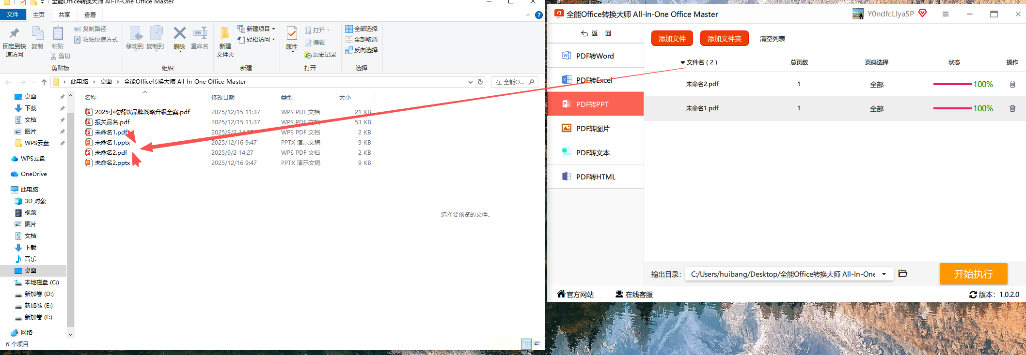
Task: Click the user avatar in Office Master
Action: click(x=858, y=14)
